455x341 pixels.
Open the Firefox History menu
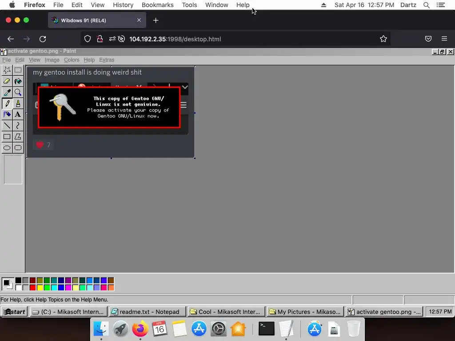click(x=123, y=5)
